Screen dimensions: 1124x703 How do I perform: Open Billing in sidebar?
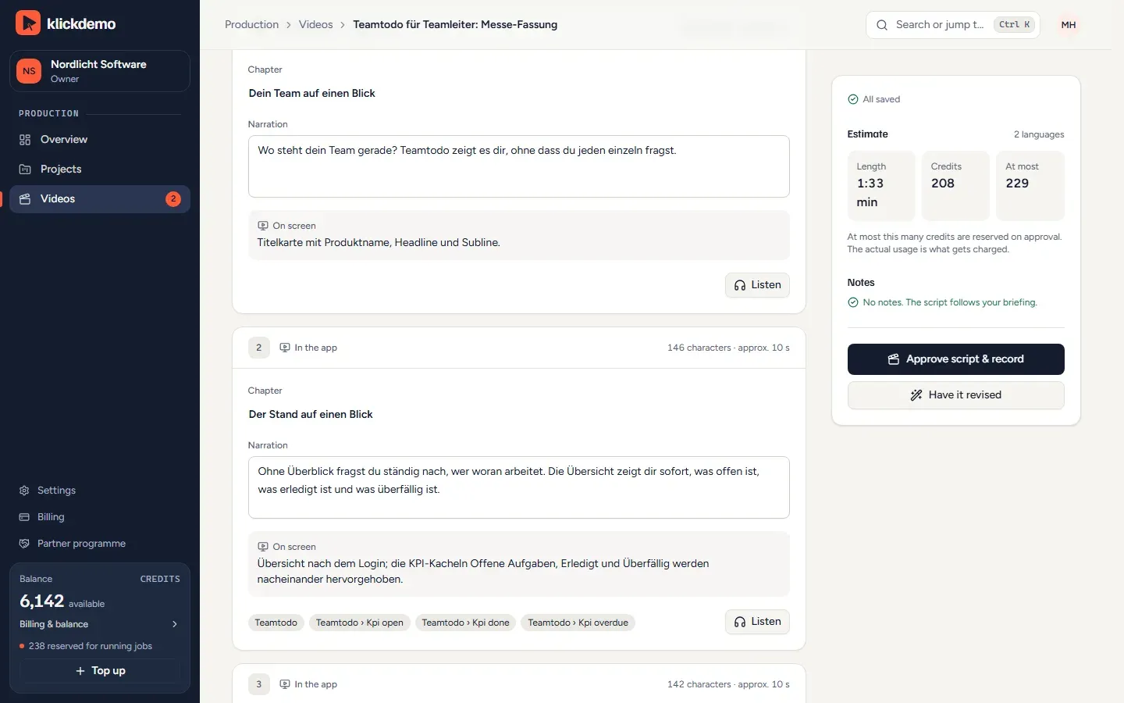coord(100,517)
